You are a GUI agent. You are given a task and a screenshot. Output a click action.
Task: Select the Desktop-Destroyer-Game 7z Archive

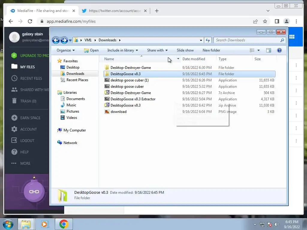point(189,93)
